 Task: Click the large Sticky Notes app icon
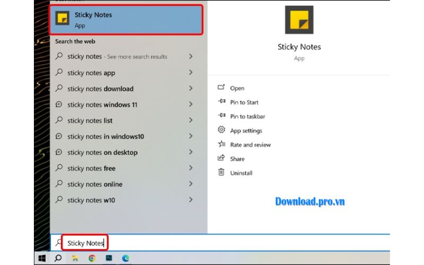(299, 20)
